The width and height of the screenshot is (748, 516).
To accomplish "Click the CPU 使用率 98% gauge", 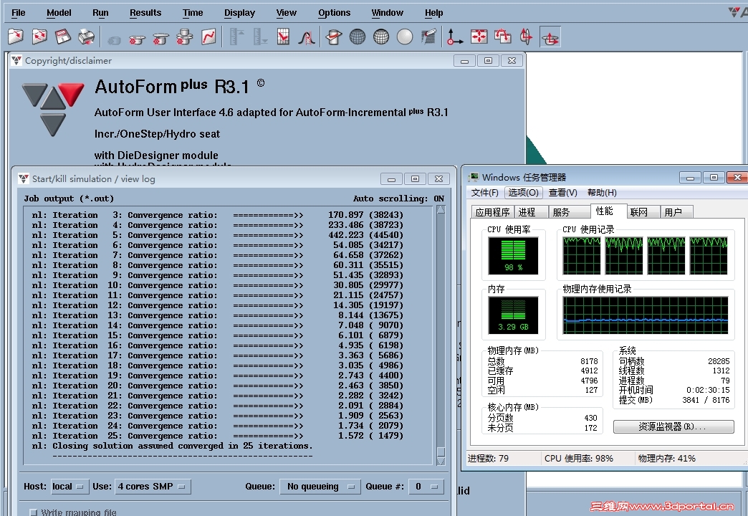I will coord(513,256).
